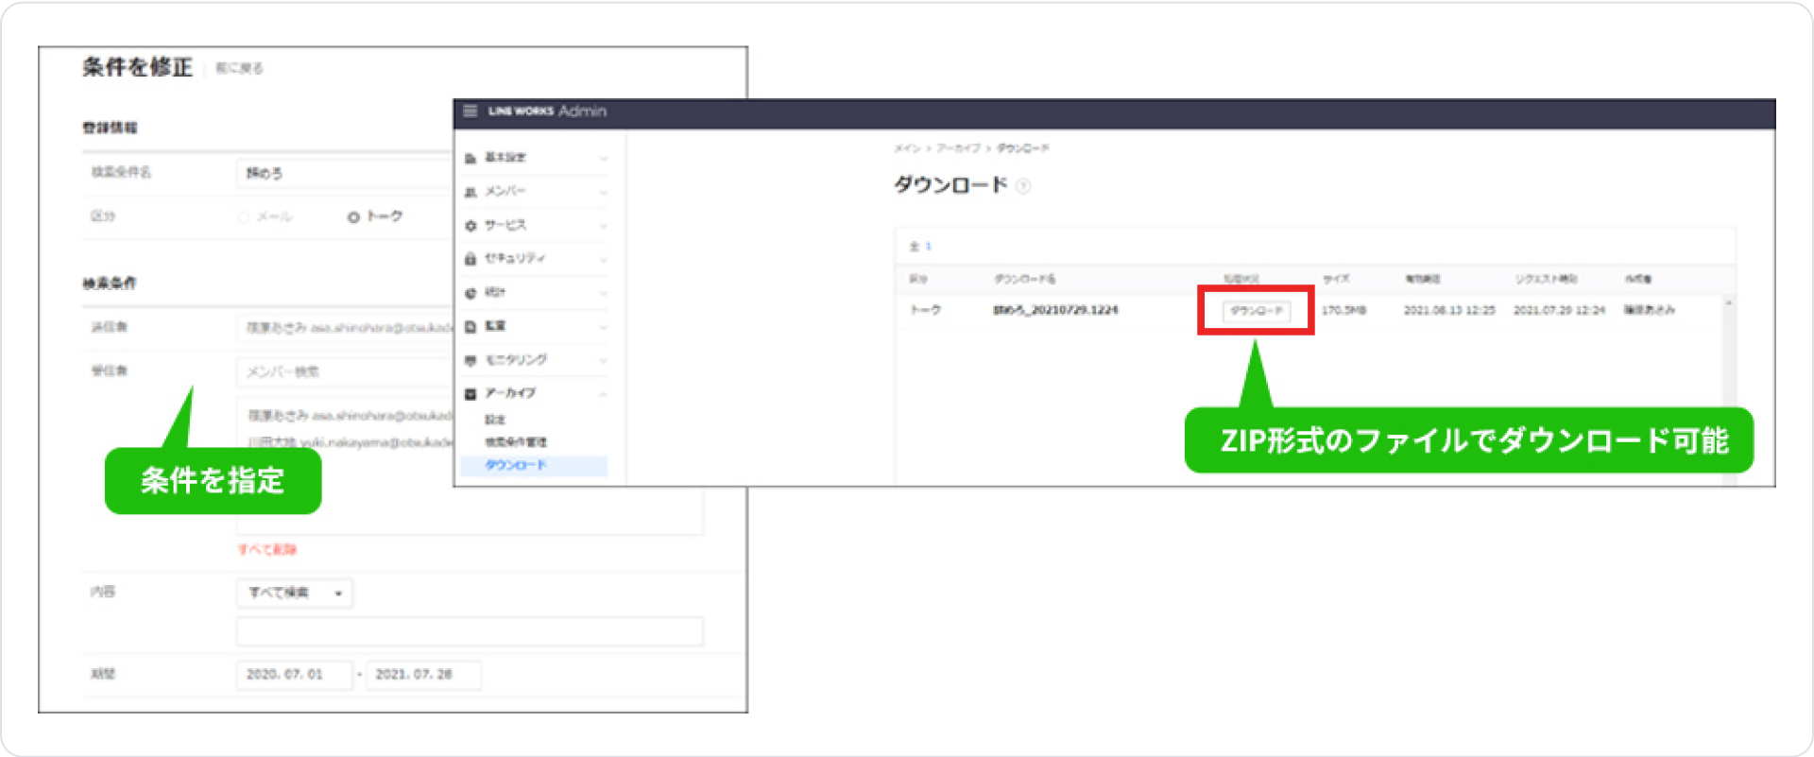Click the 2021.07.29 12:24 request time cell
This screenshot has height=757, width=1814.
1560,310
